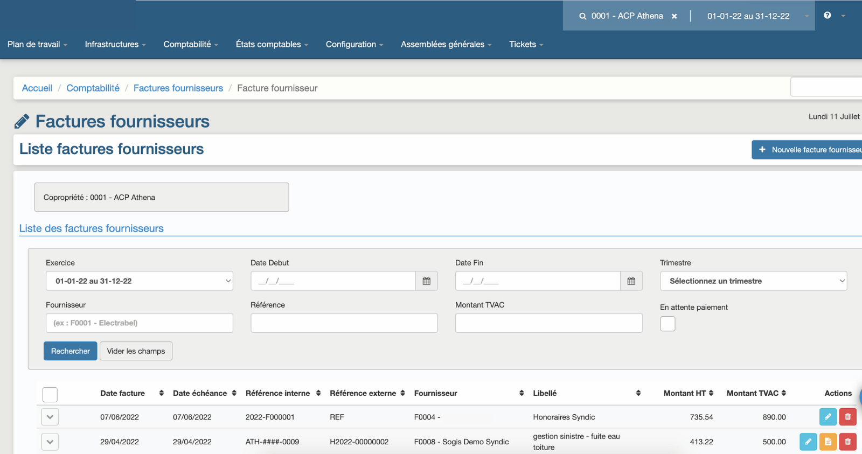Click the Rechercher button
Image resolution: width=862 pixels, height=454 pixels.
[x=70, y=351]
